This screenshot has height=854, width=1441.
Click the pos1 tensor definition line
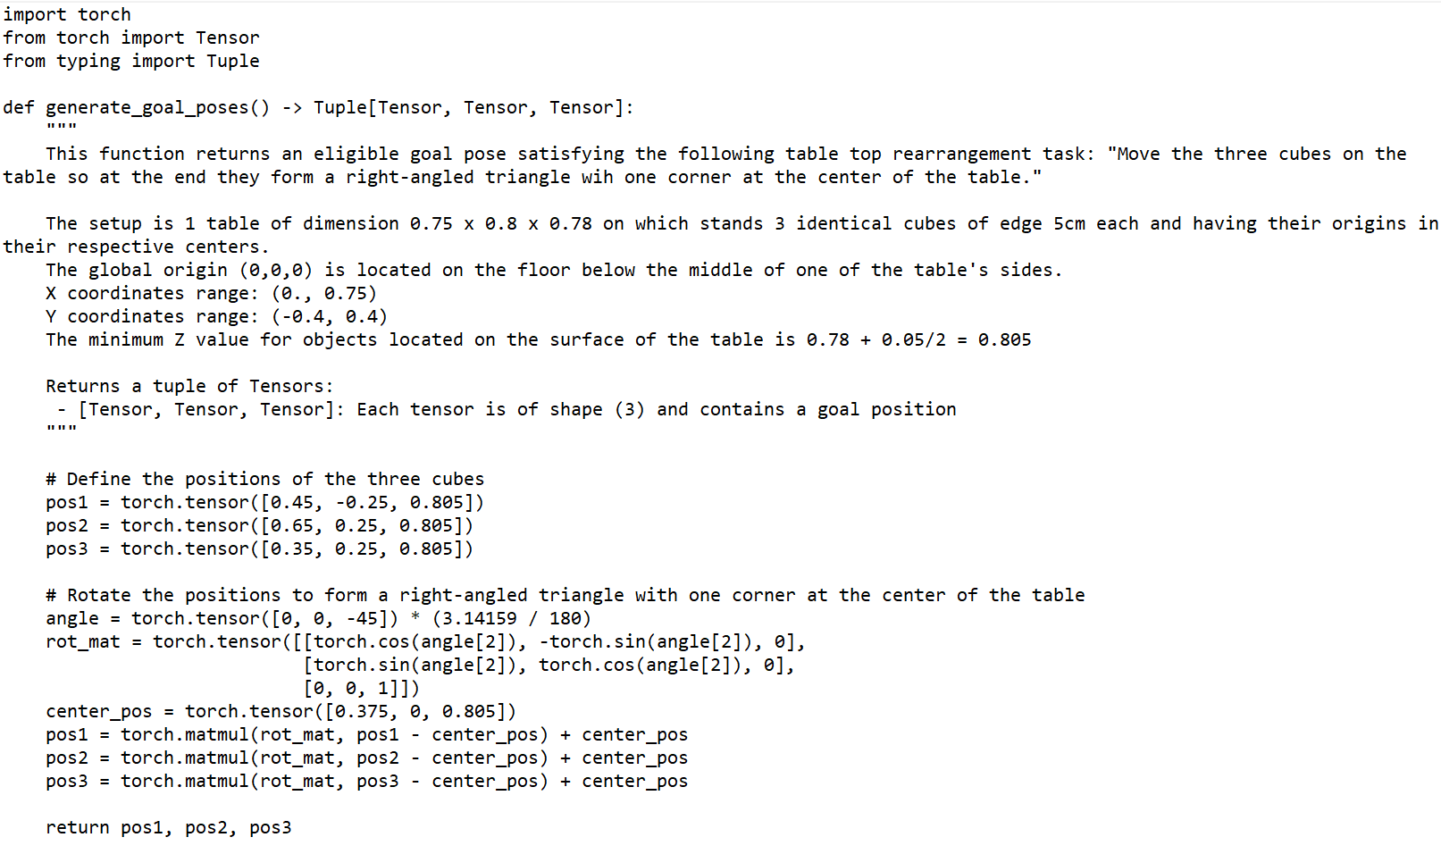pos(264,502)
